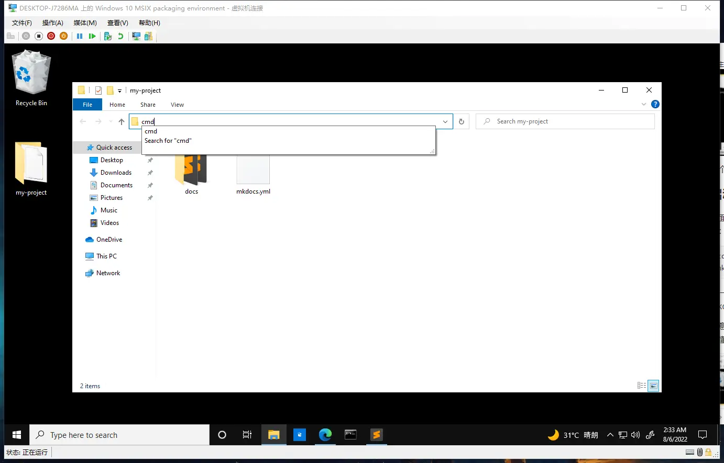Screen dimensions: 724x463
Task: Select Search for "cmd" suggestion
Action: tap(168, 141)
